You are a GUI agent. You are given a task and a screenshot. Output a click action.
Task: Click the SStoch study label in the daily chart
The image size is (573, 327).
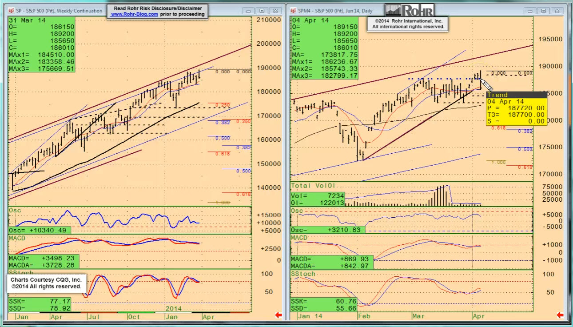303,274
